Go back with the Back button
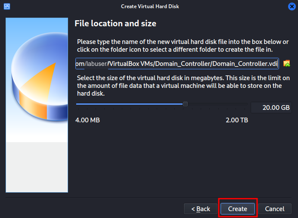Screen dimensions: 298x218 click(201, 209)
